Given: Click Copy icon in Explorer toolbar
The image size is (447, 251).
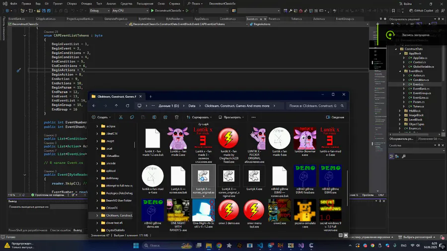Looking at the screenshot, I should coord(132,117).
